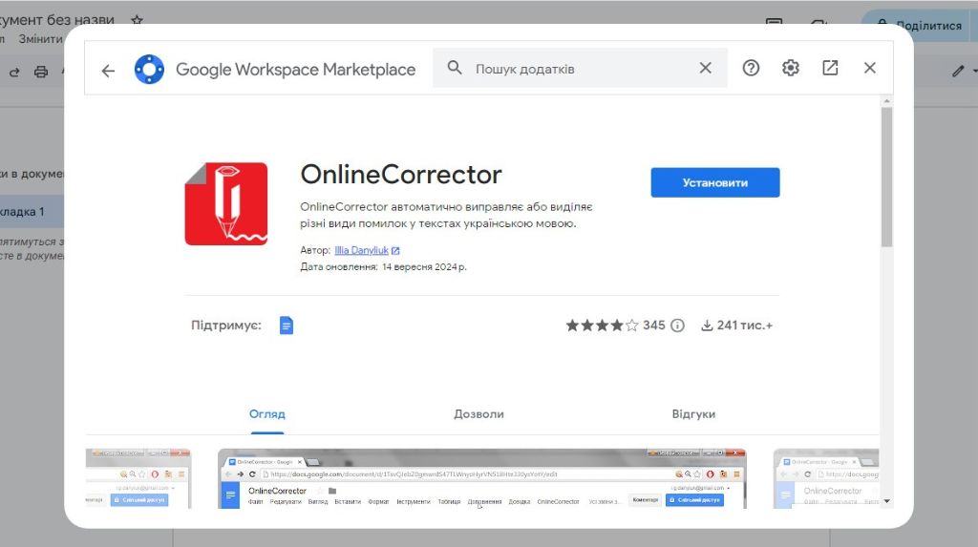The image size is (978, 547).
Task: Open the Змінити menu in Google Docs
Action: 40,39
